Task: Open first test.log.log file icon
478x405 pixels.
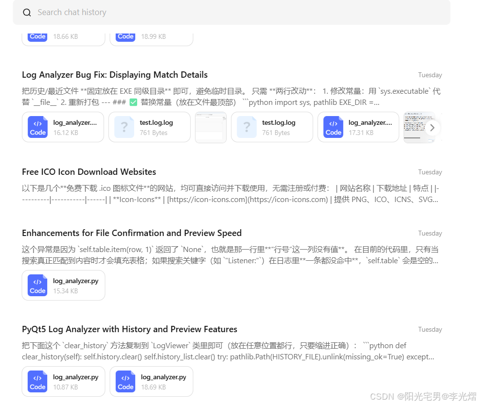Action: 124,127
